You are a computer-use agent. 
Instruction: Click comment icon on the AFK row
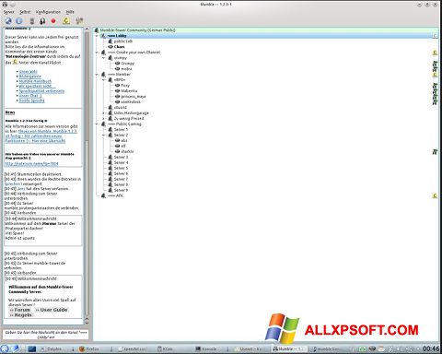(x=435, y=196)
